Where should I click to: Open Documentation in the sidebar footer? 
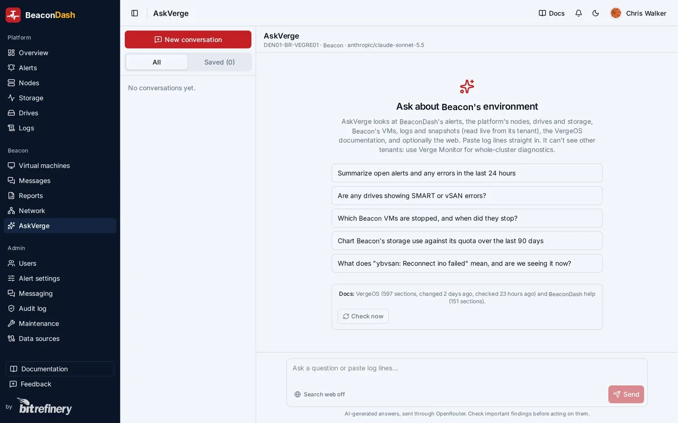tap(60, 369)
